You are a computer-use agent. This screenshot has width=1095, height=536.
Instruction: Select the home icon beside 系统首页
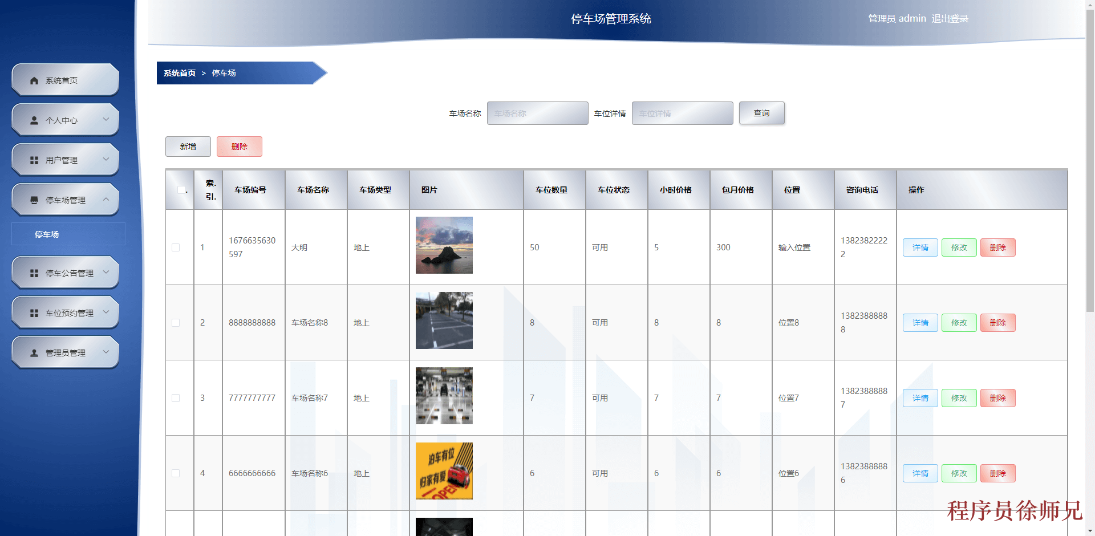coord(34,80)
